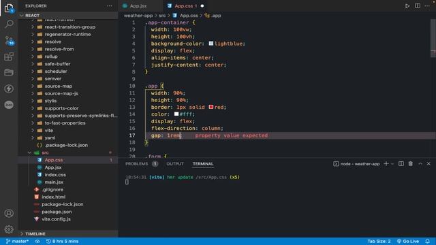Expand the regenerator-runtime folder
The width and height of the screenshot is (436, 245).
tap(33, 35)
